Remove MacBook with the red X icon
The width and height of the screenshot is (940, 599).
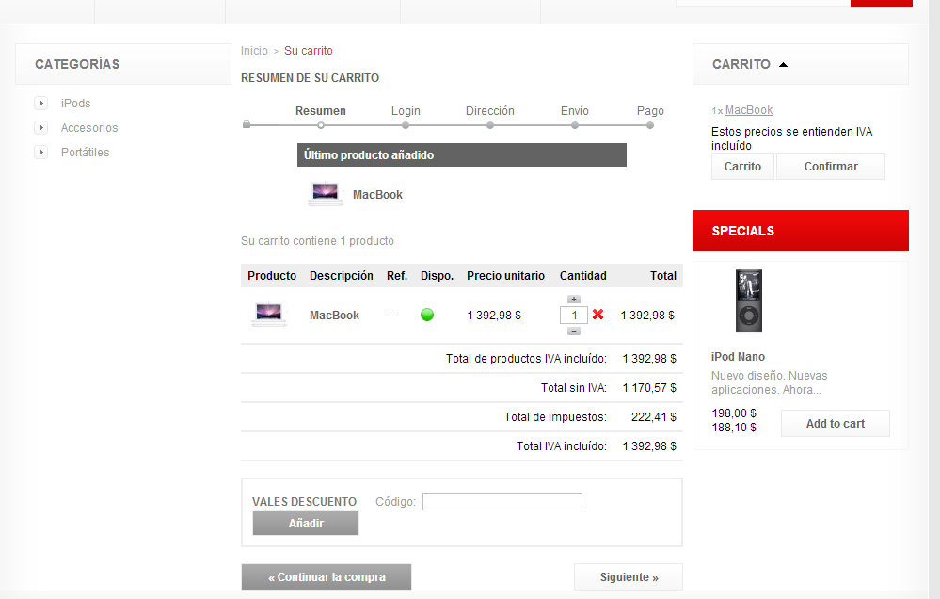(597, 314)
